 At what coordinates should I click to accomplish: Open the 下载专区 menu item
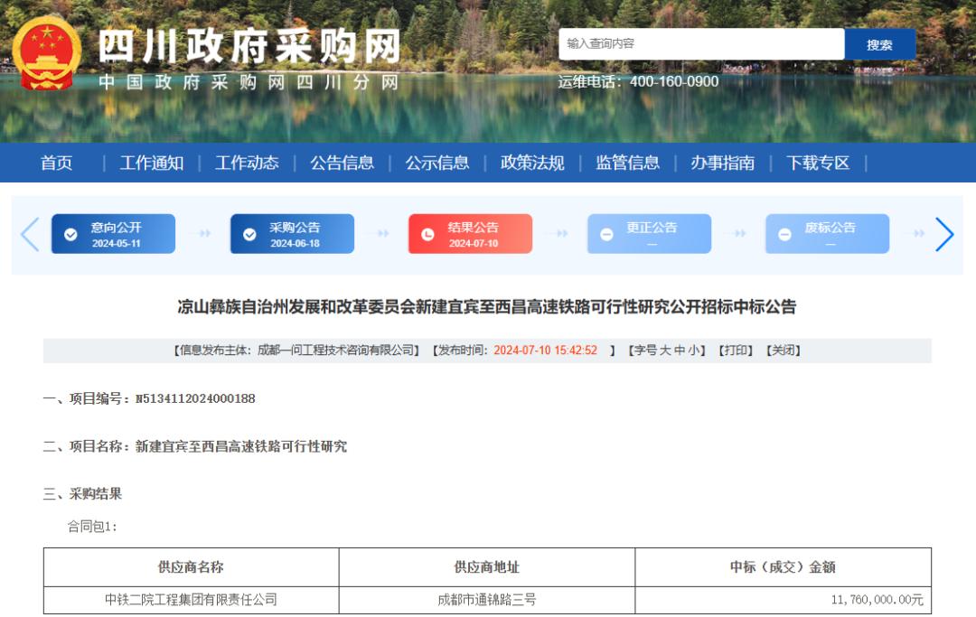click(817, 163)
